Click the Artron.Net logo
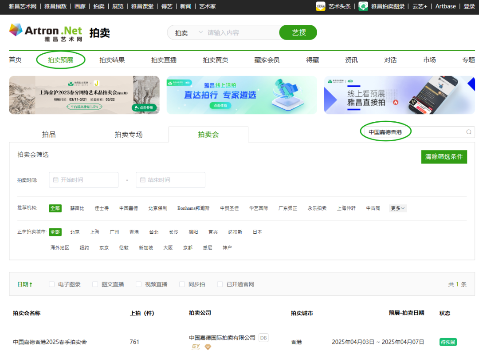Image resolution: width=479 pixels, height=359 pixels. 46,32
